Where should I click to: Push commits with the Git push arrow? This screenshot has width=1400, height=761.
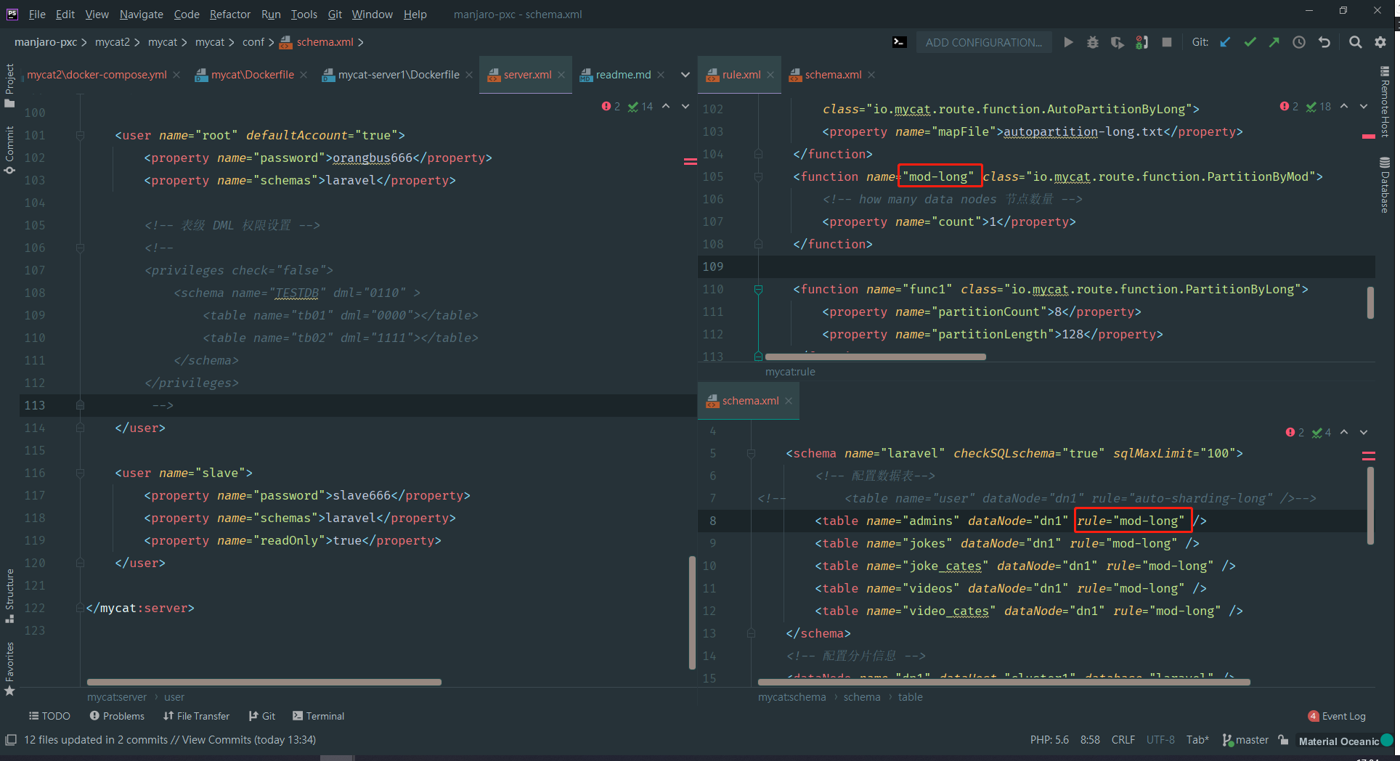tap(1274, 42)
